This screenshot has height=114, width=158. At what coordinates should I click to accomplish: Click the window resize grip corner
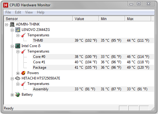click(153, 109)
